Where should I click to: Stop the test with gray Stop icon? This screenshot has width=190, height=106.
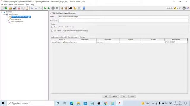coord(53,8)
